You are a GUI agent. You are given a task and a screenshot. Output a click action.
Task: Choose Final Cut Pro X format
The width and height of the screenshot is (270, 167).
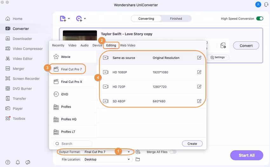coord(73,82)
